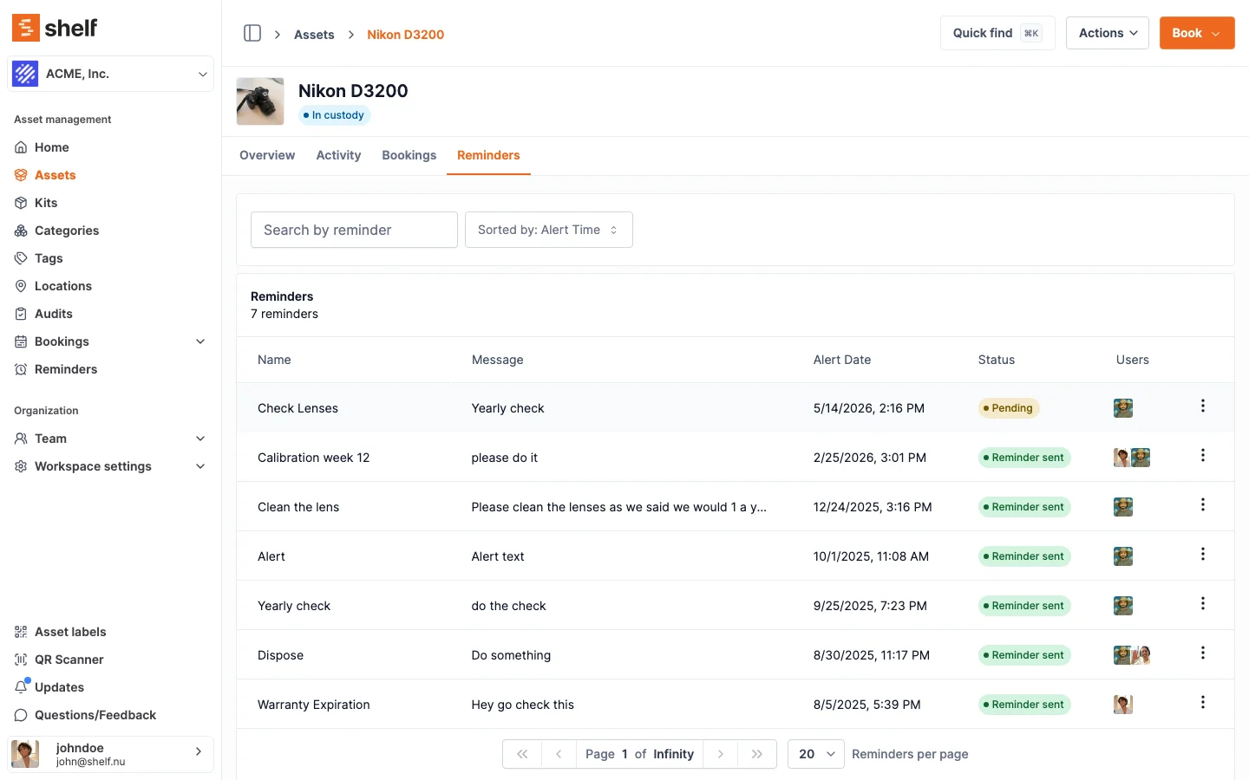Go to Kits in the sidebar
The width and height of the screenshot is (1249, 780).
point(46,203)
